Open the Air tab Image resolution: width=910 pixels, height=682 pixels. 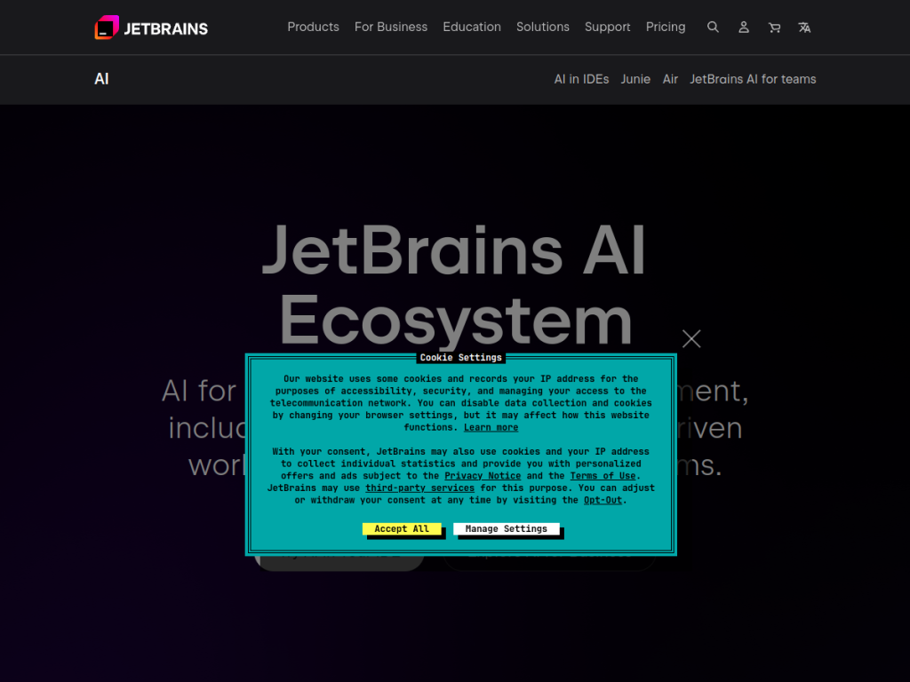coord(670,79)
